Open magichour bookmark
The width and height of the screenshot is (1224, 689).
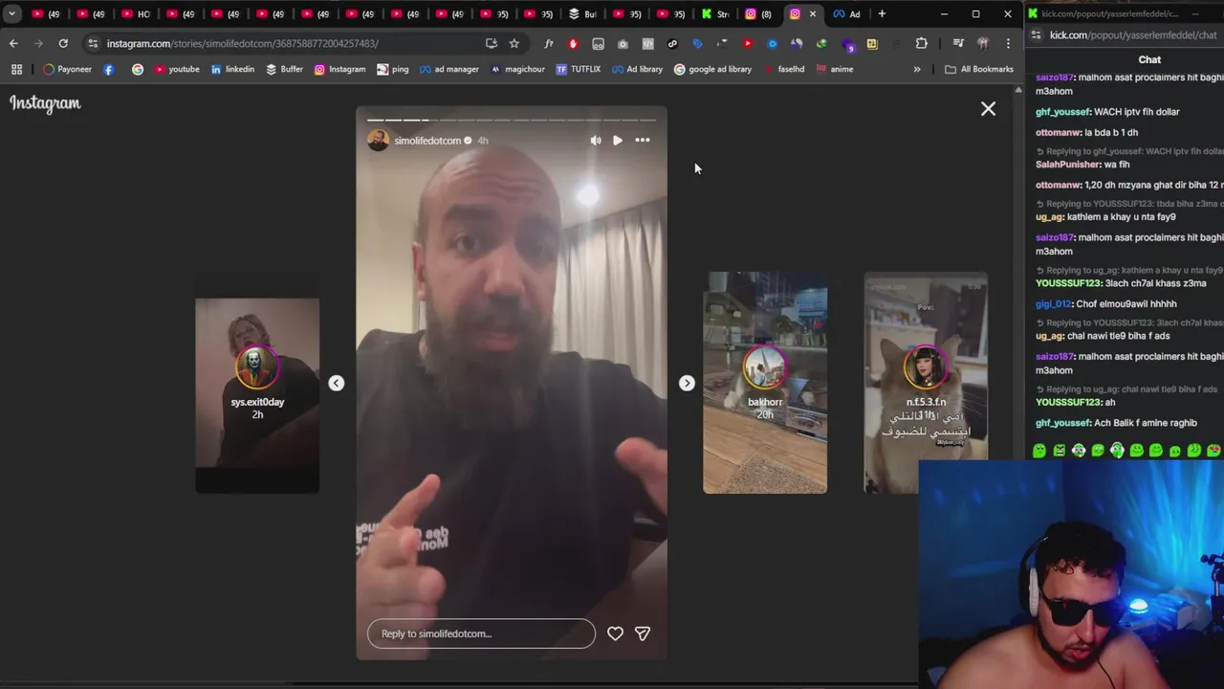coord(516,69)
